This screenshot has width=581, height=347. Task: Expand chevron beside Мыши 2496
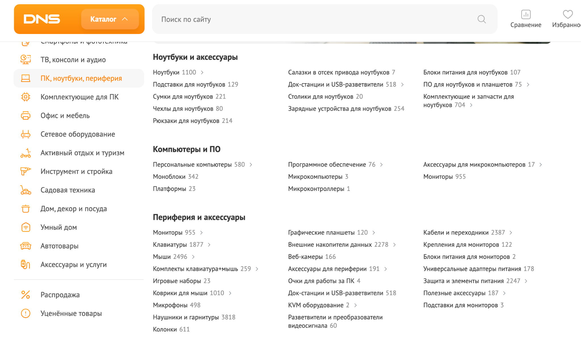click(193, 257)
